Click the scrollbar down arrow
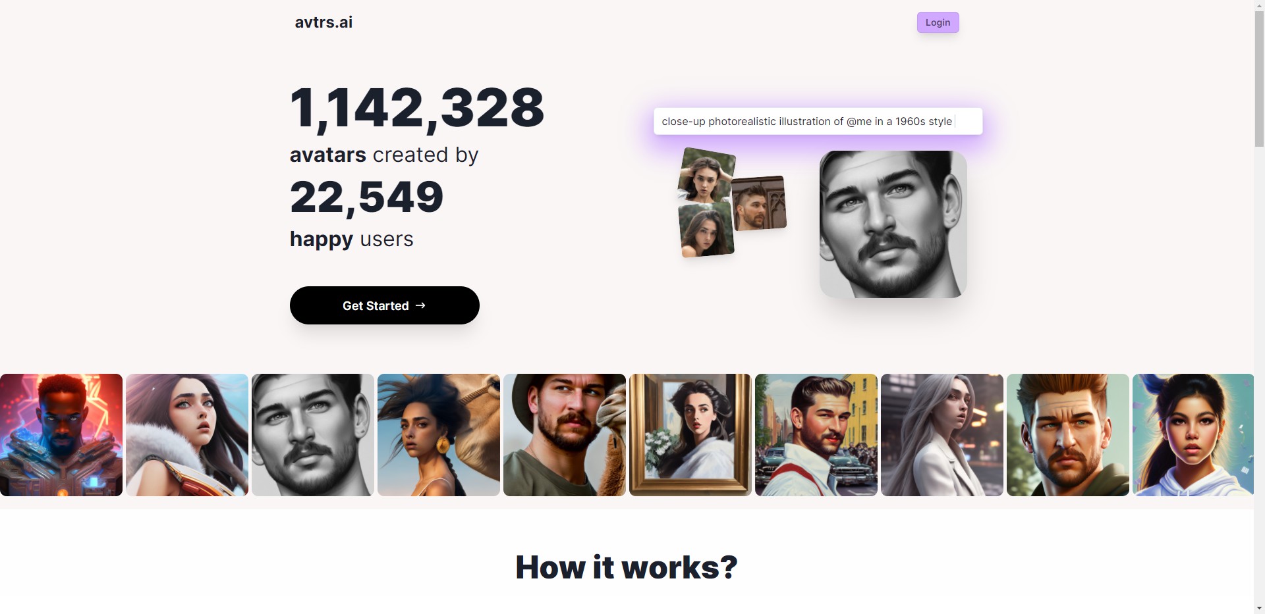This screenshot has height=614, width=1265. [1259, 608]
